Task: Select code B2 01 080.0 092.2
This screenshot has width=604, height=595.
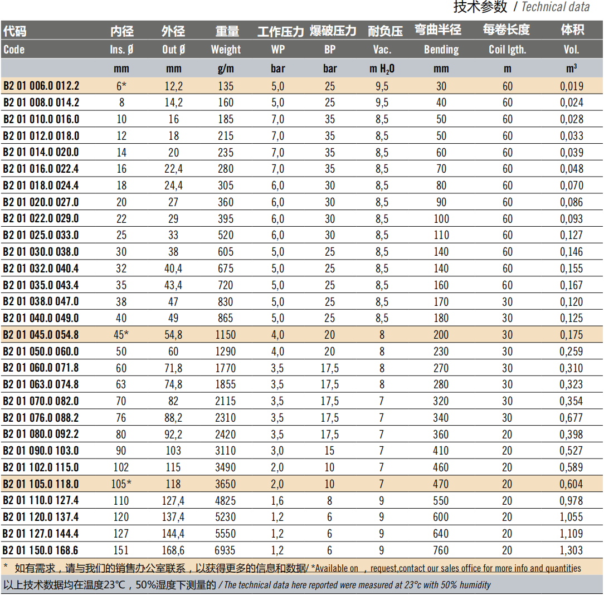Action: (x=41, y=434)
